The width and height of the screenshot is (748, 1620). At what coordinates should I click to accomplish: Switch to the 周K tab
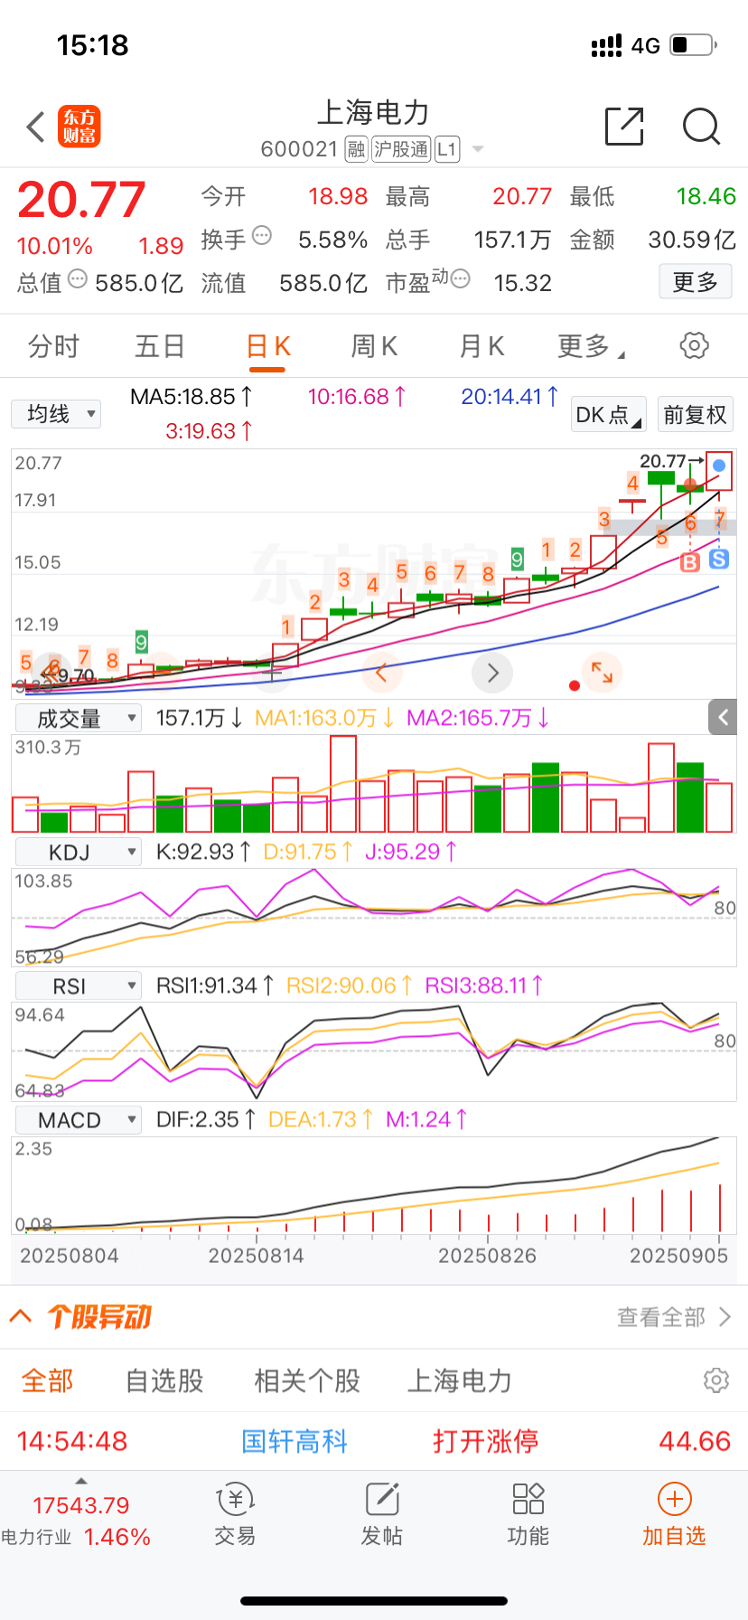[x=374, y=346]
